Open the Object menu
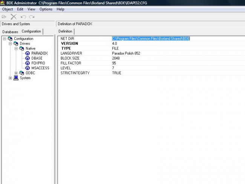The height and width of the screenshot is (184, 245). coord(7,9)
